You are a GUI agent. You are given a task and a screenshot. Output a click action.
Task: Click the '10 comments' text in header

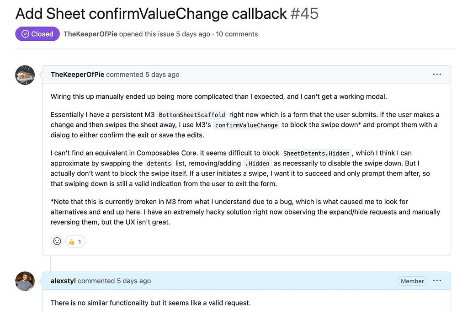237,34
